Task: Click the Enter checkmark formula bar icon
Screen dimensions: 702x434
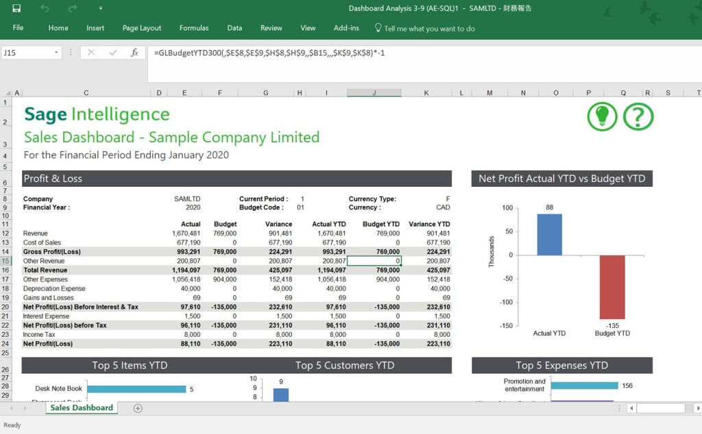Action: (113, 53)
